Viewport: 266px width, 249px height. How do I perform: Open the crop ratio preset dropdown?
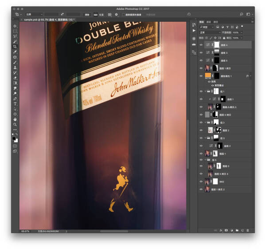tap(34, 15)
